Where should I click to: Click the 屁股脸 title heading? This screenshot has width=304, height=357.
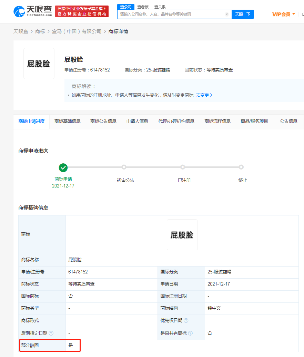pos(74,60)
